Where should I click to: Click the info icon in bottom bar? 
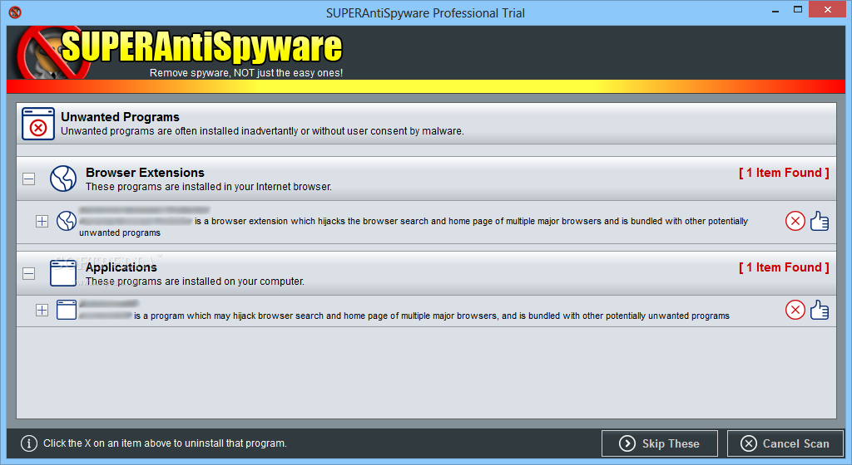[29, 443]
